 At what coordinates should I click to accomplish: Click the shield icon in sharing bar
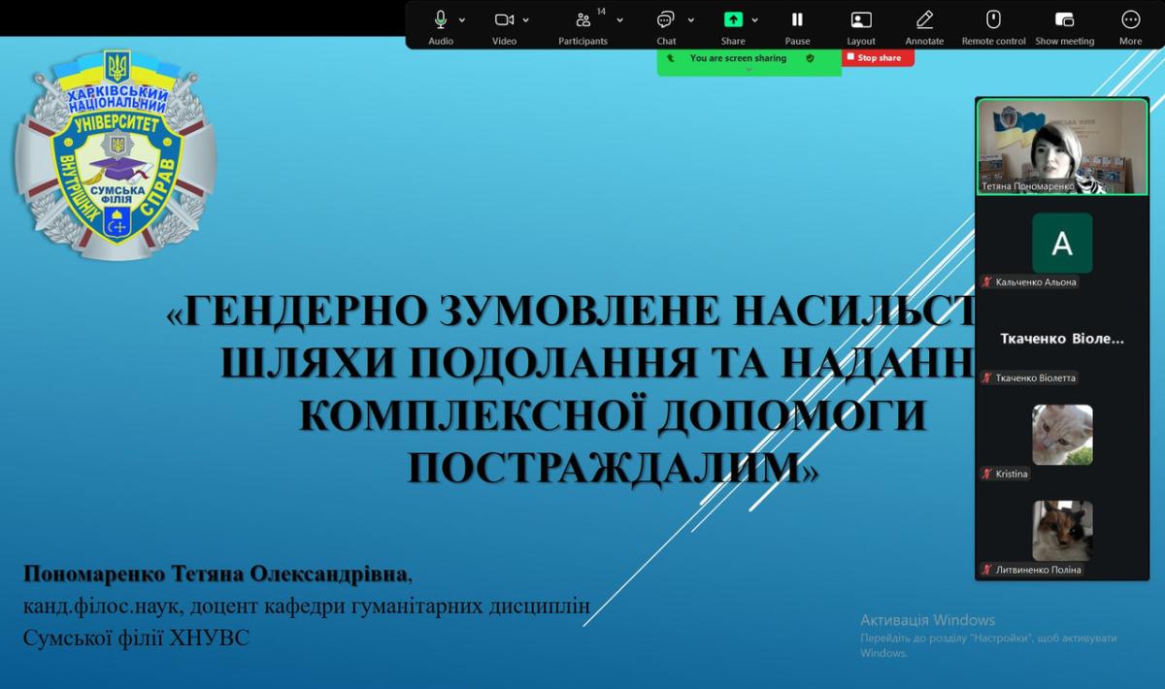pos(810,58)
